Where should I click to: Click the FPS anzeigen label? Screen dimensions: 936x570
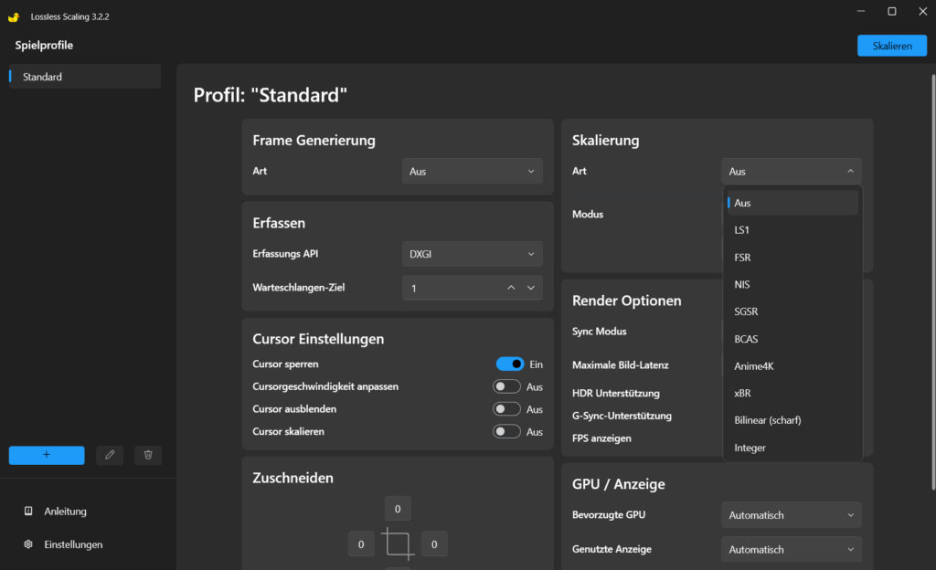tap(601, 438)
